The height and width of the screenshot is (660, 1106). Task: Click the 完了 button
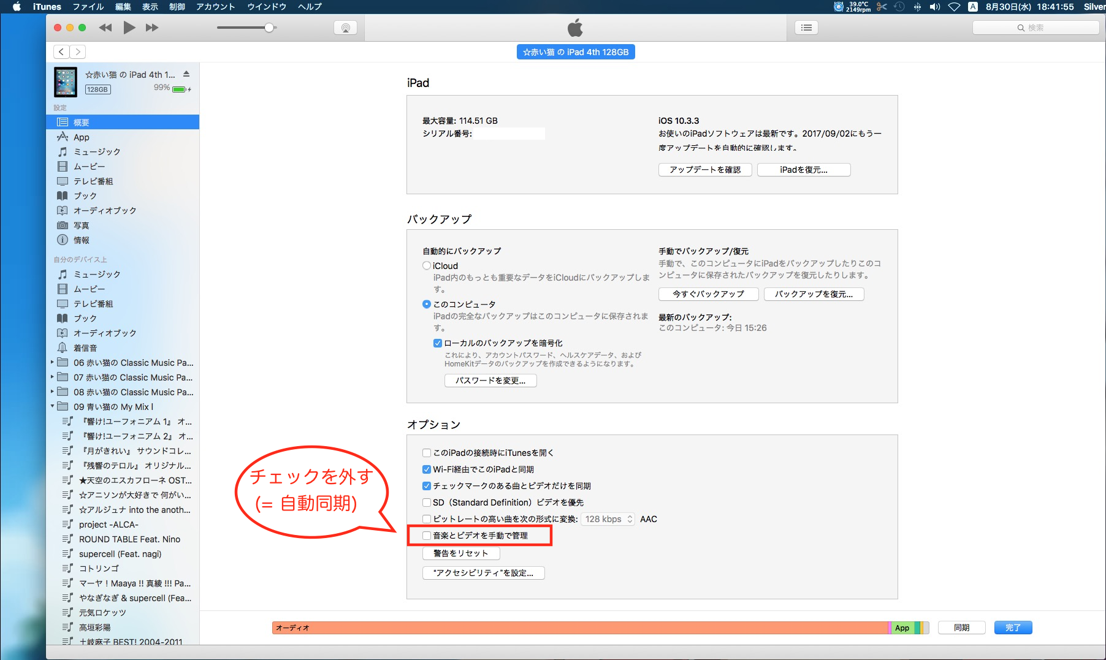click(x=1013, y=628)
